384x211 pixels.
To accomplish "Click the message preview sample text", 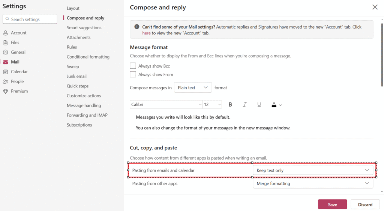I will pyautogui.click(x=213, y=122).
